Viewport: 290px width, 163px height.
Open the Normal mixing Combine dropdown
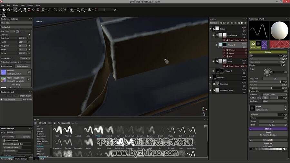[25, 58]
